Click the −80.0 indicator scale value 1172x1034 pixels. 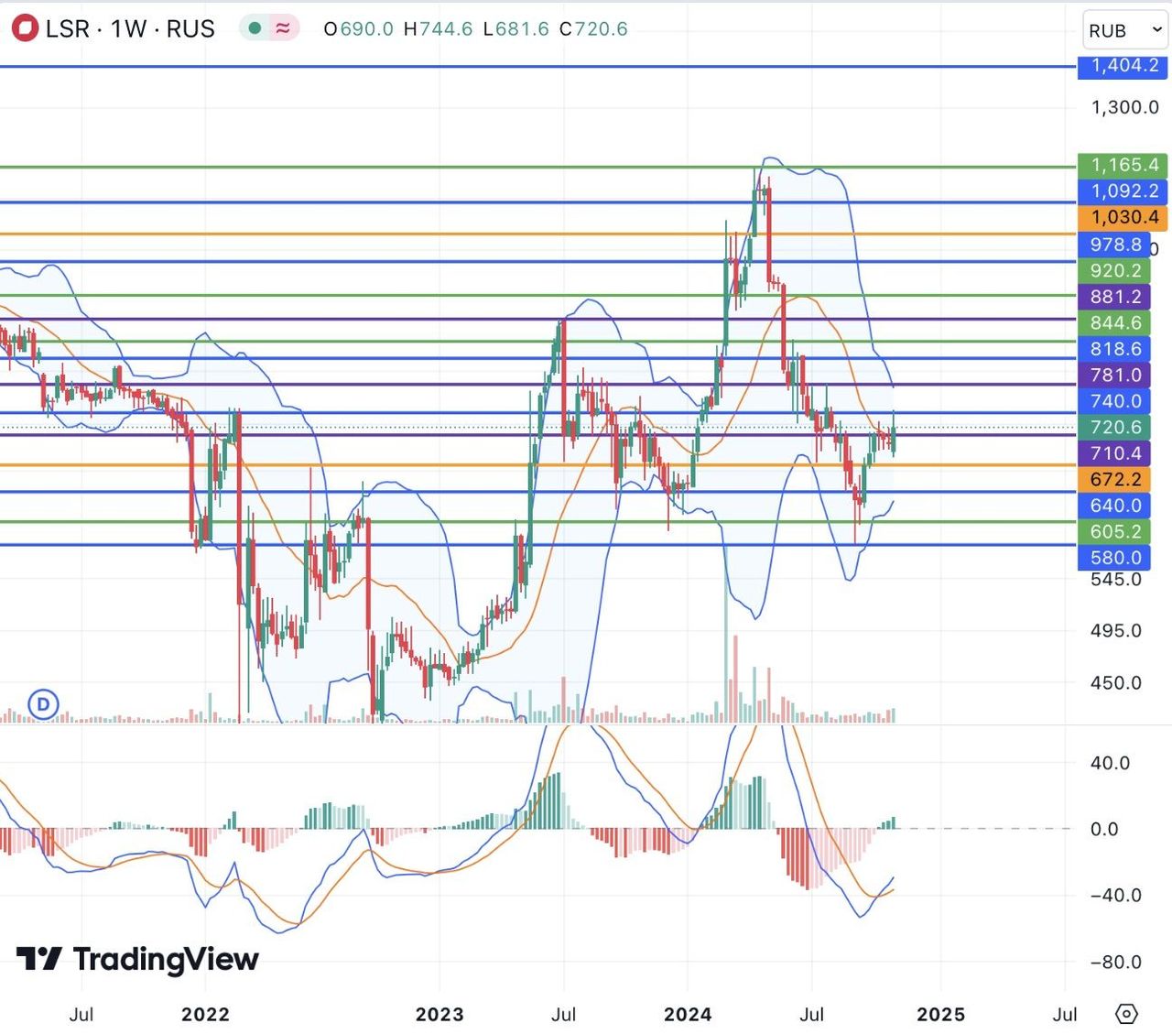1115,962
